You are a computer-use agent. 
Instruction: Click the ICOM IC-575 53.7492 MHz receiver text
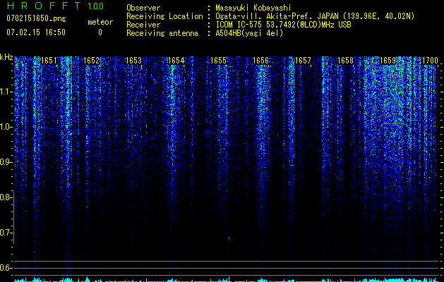283,25
